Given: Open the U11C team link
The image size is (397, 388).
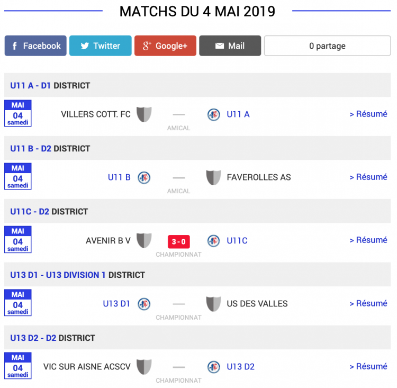Looking at the screenshot, I should [237, 241].
